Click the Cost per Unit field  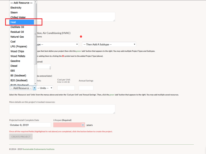pos(66,88)
